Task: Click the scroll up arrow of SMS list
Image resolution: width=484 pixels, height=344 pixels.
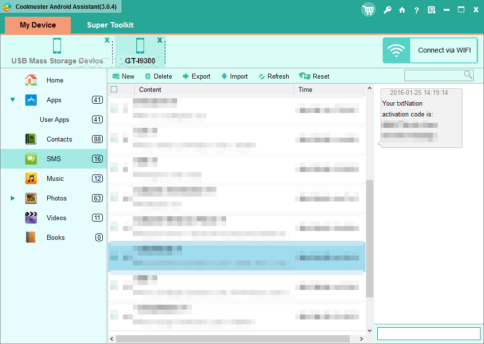Action: [x=370, y=88]
